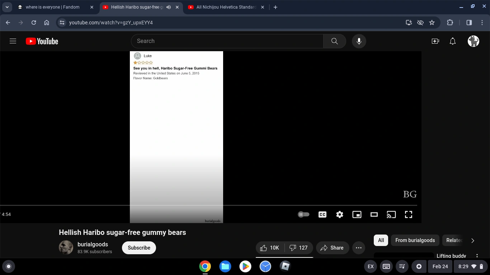The height and width of the screenshot is (275, 490).
Task: Activate miniplayer mode
Action: click(x=357, y=214)
